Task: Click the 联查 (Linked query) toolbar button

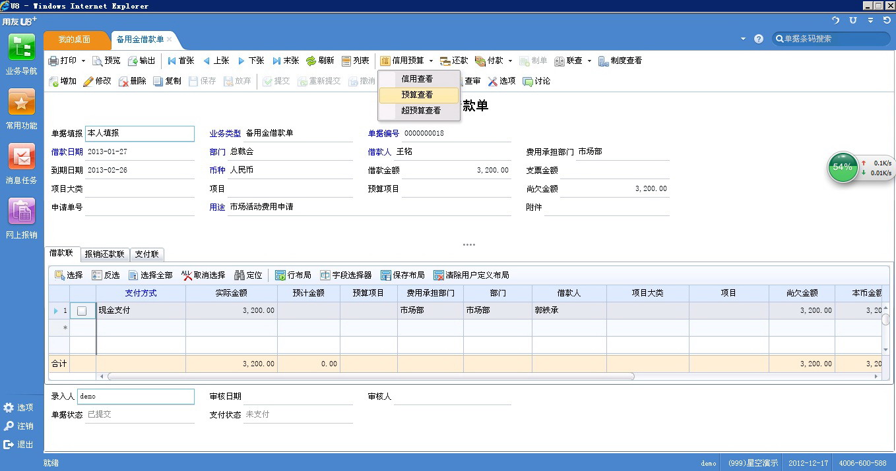Action: [568, 61]
